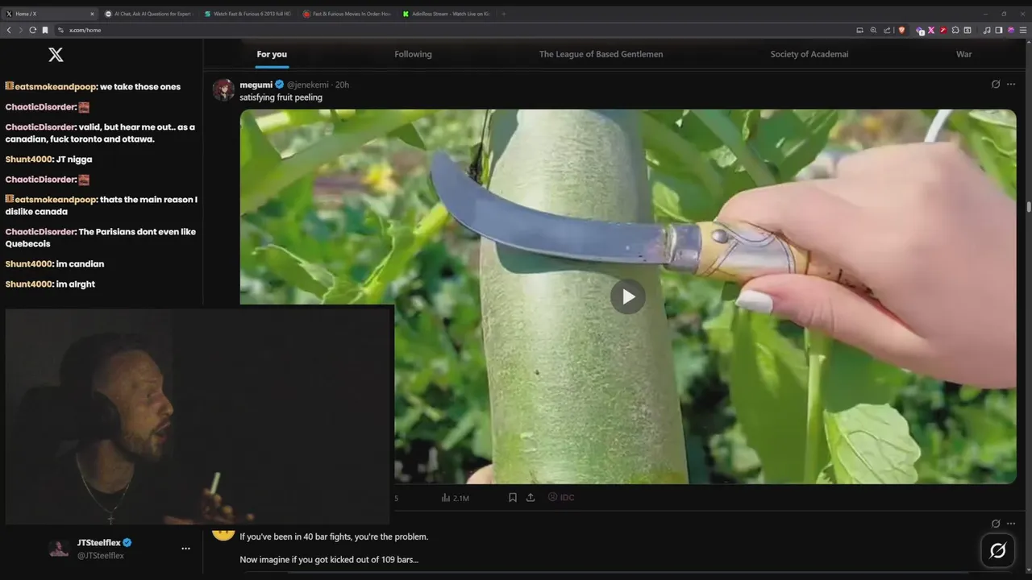Open the floating Grok button at the bottom right
This screenshot has width=1032, height=580.
click(x=997, y=551)
